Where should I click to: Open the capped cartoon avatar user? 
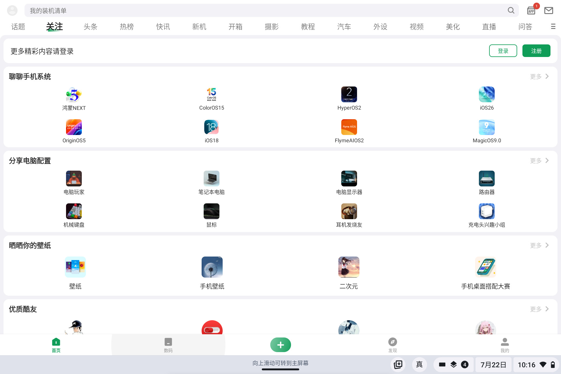pyautogui.click(x=75, y=327)
